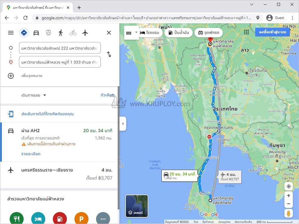Viewport: 299px width, 224px height.
Task: Click โรงแรม hotels map chip
Action: pos(151,33)
